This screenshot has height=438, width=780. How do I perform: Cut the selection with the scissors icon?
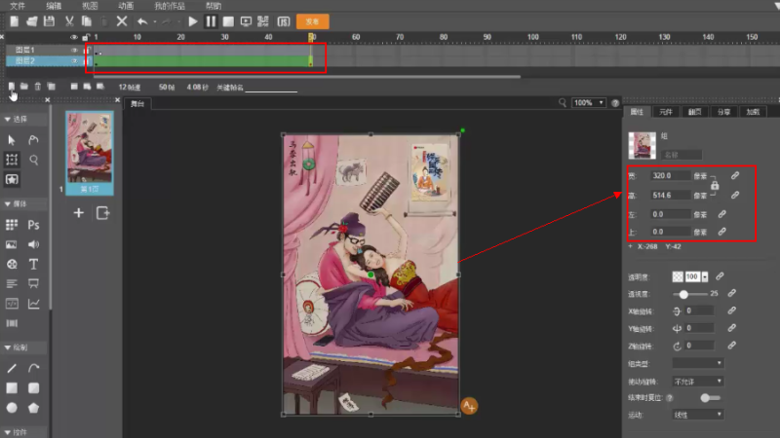(x=69, y=21)
